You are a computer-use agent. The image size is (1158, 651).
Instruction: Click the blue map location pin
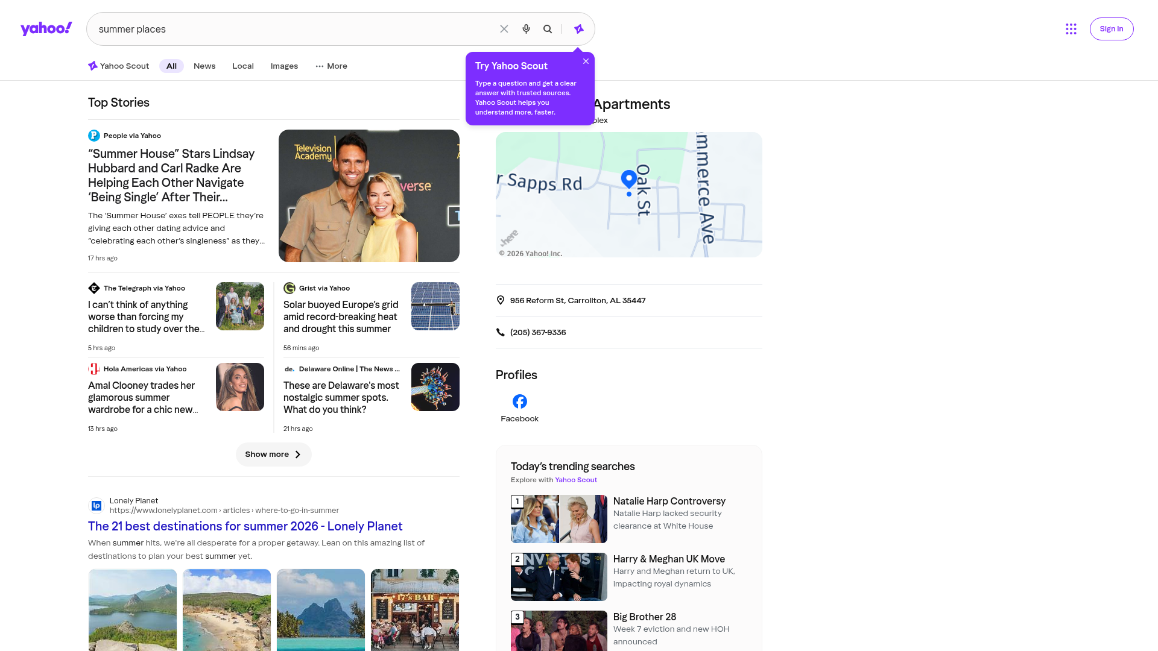(x=629, y=180)
